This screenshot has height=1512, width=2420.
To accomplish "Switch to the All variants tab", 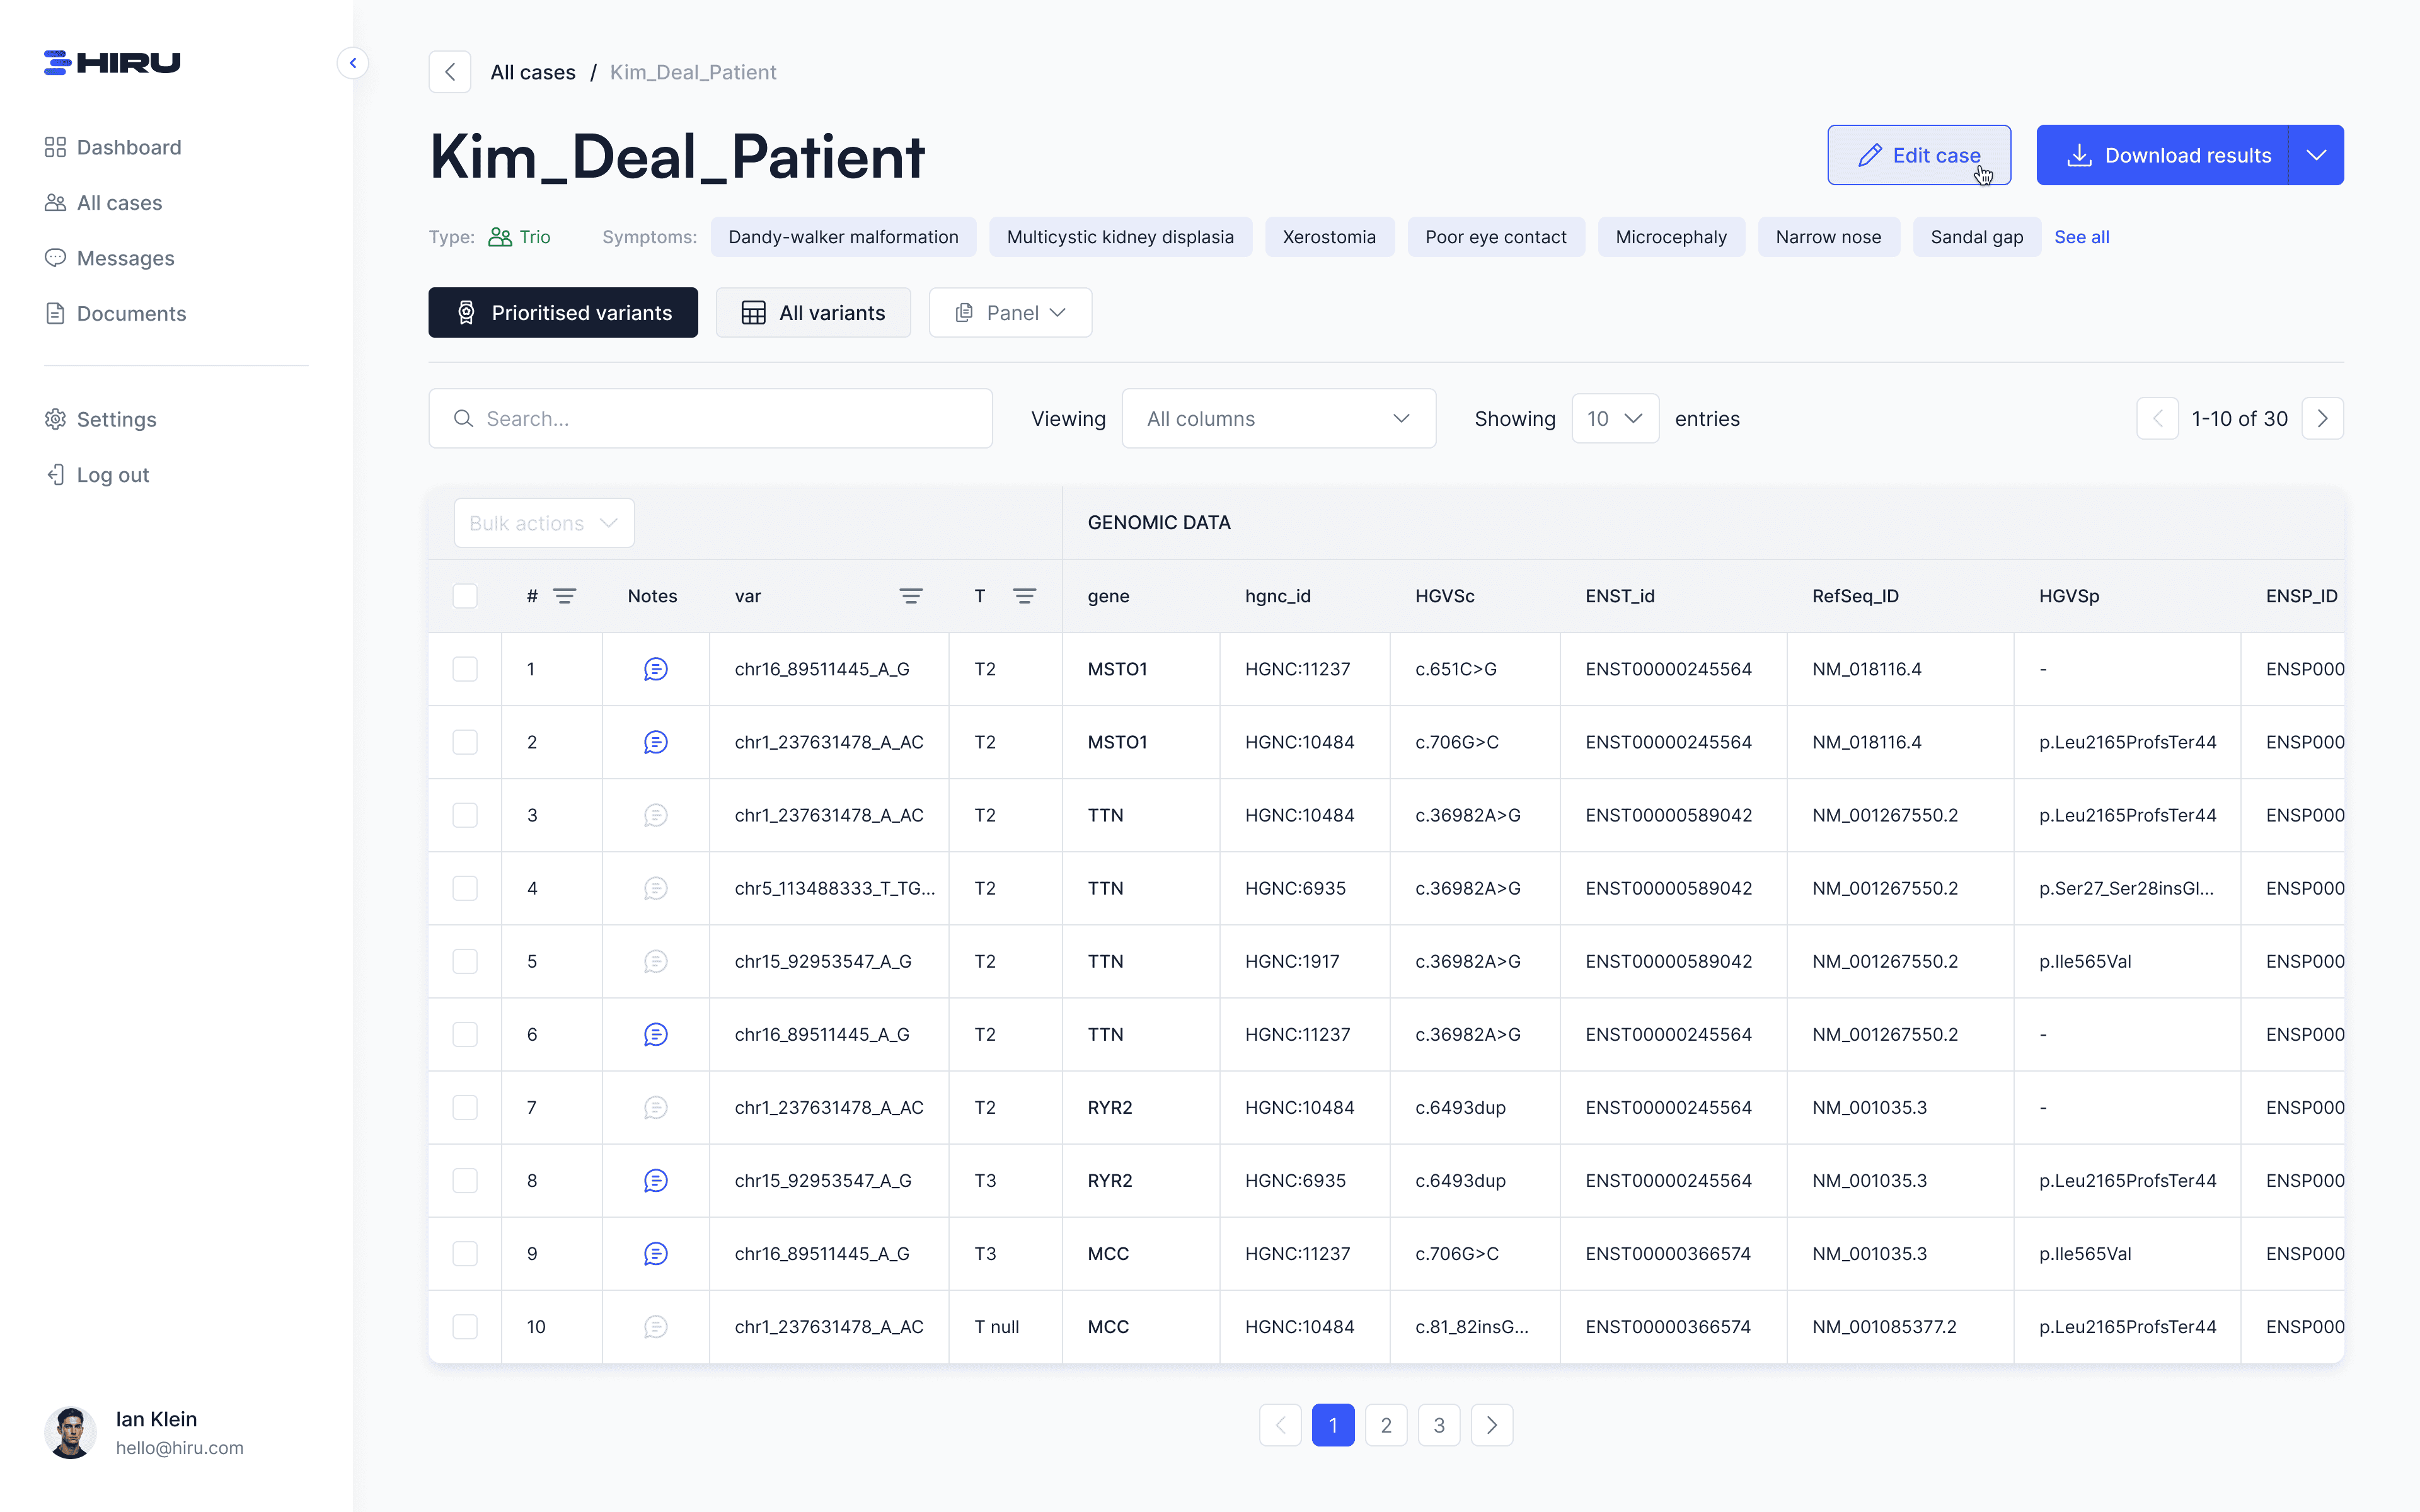I will [x=813, y=313].
